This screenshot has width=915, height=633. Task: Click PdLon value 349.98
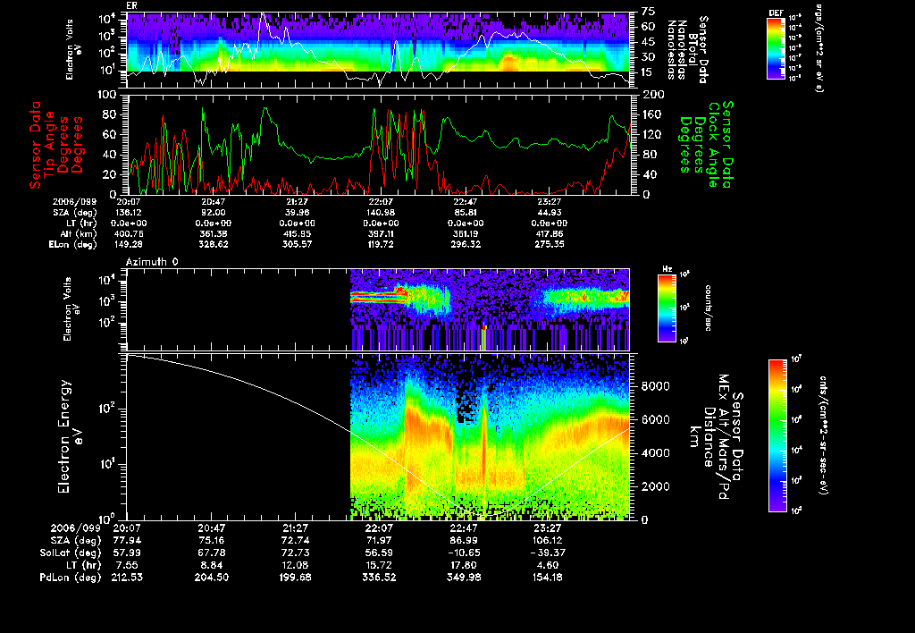pos(464,577)
